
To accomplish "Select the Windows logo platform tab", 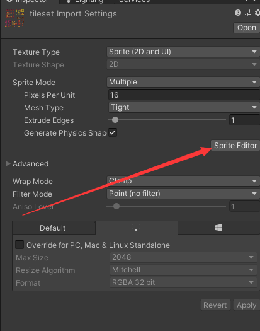I will [218, 228].
